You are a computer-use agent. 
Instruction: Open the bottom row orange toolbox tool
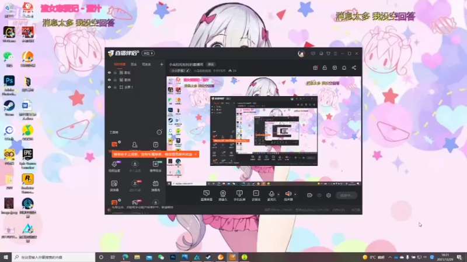pos(114,202)
